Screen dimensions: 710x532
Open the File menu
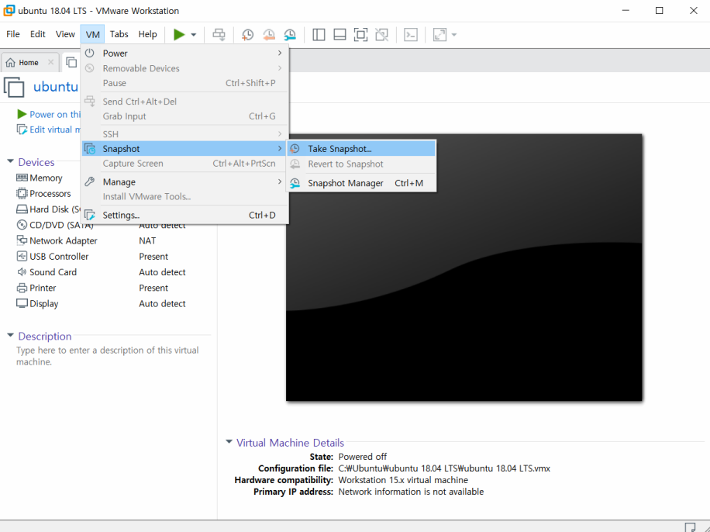click(x=12, y=34)
